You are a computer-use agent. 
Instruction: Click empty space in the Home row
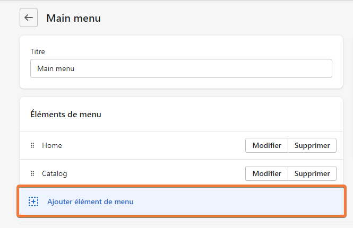coord(153,145)
